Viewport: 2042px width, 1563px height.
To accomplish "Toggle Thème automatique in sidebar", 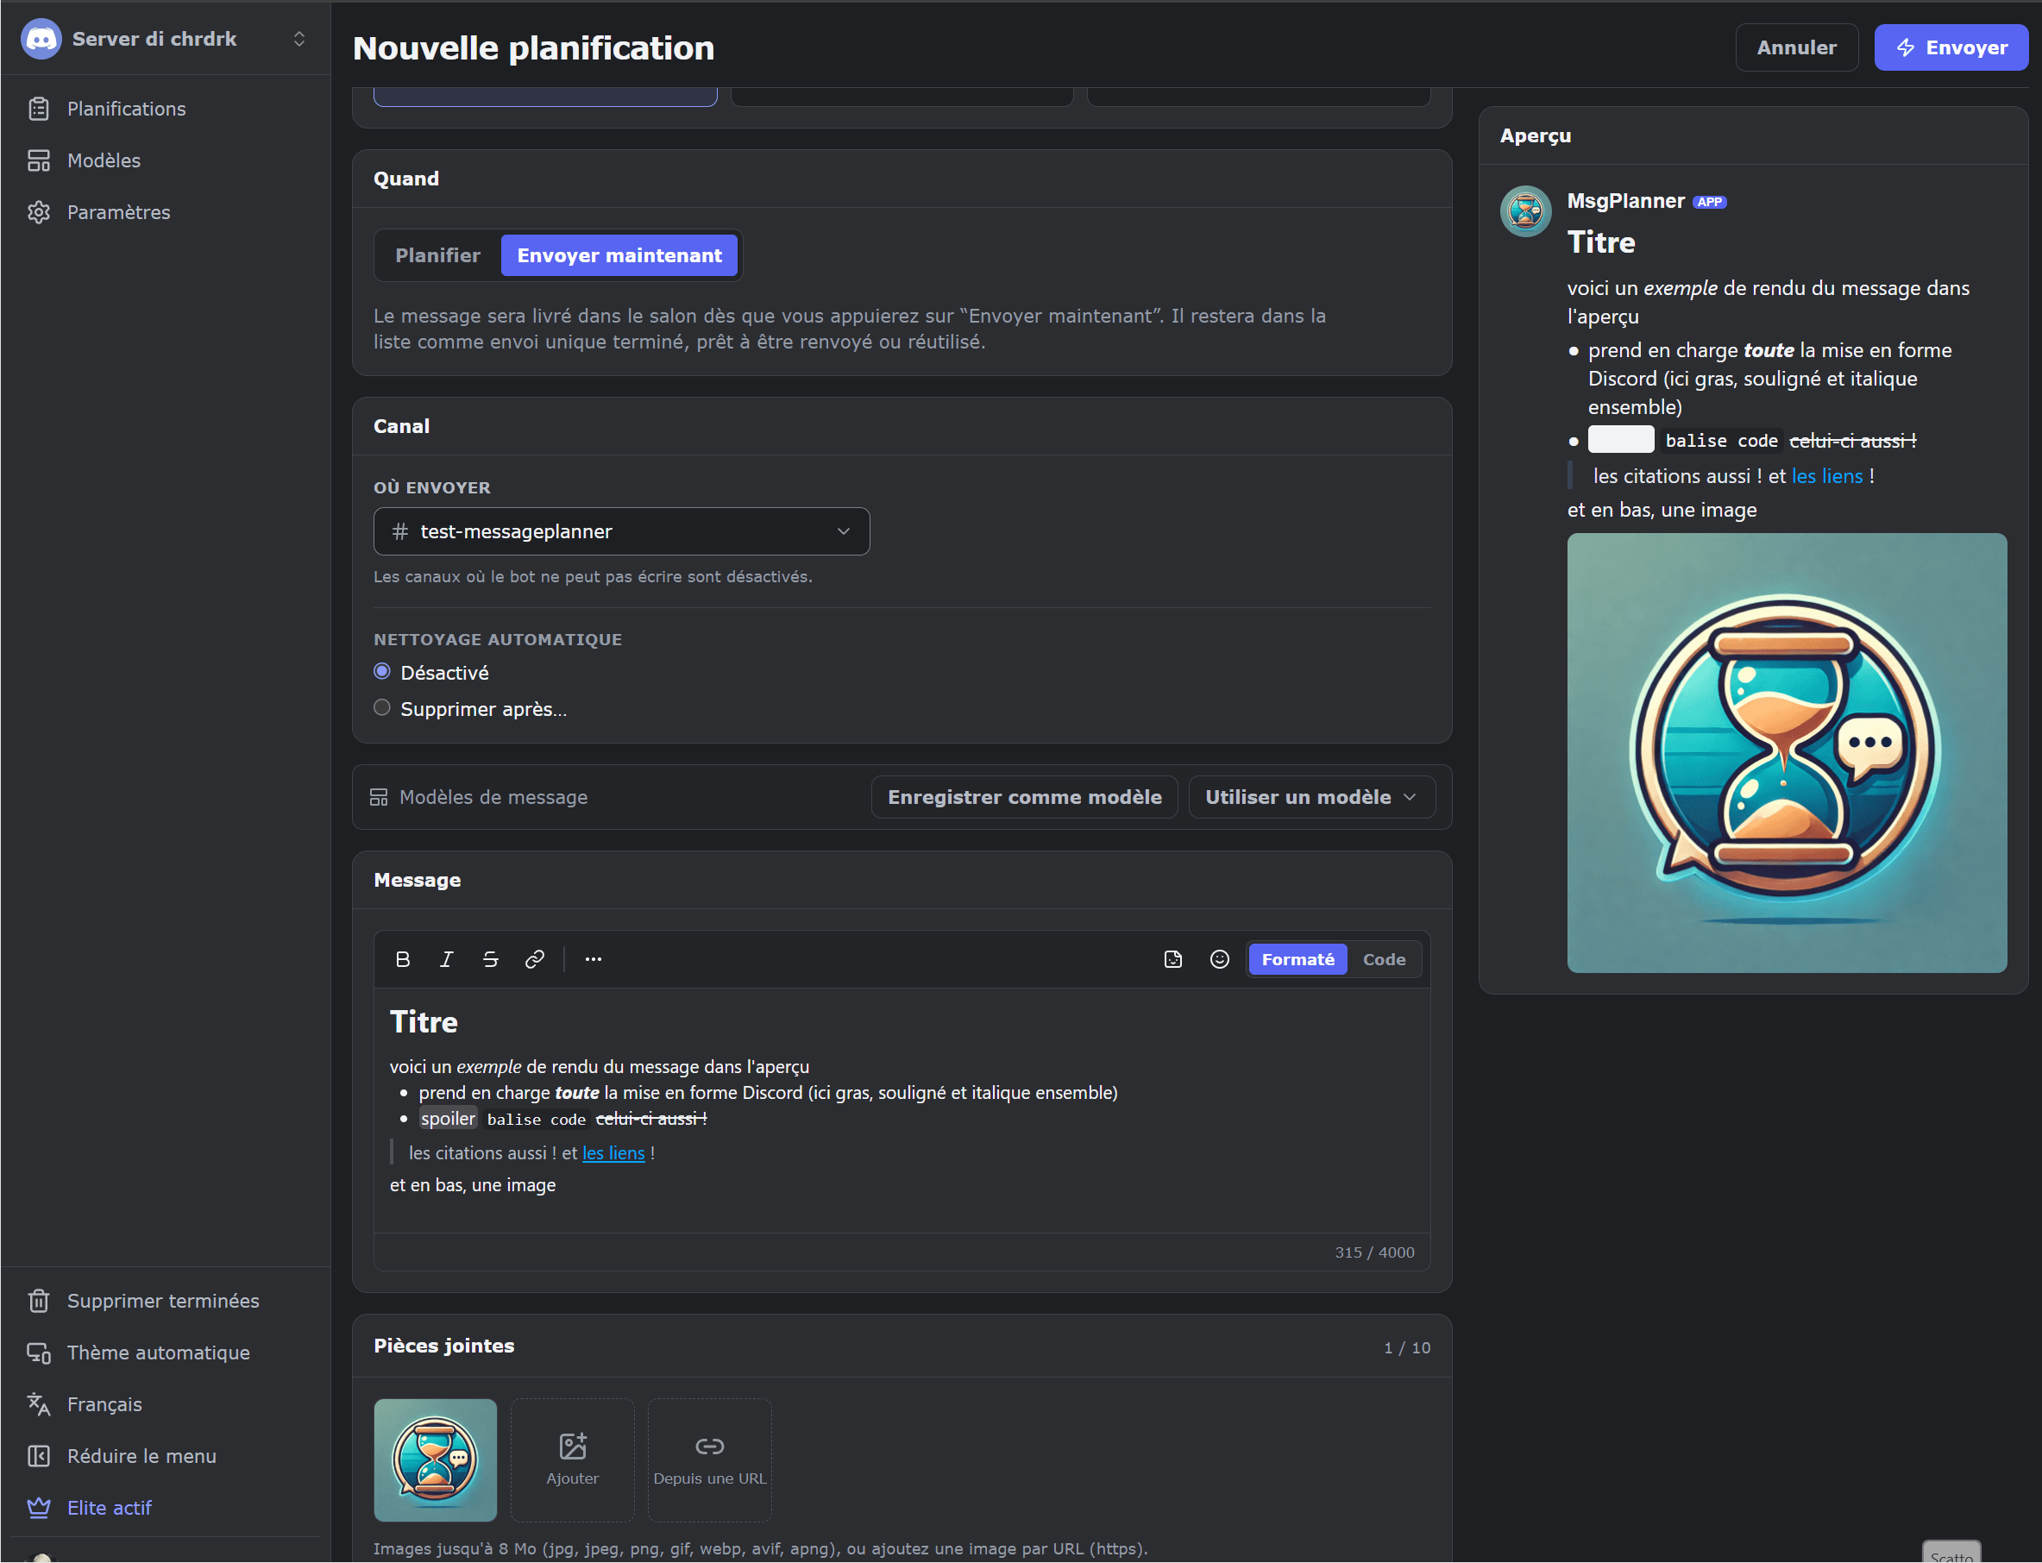I will (x=166, y=1353).
